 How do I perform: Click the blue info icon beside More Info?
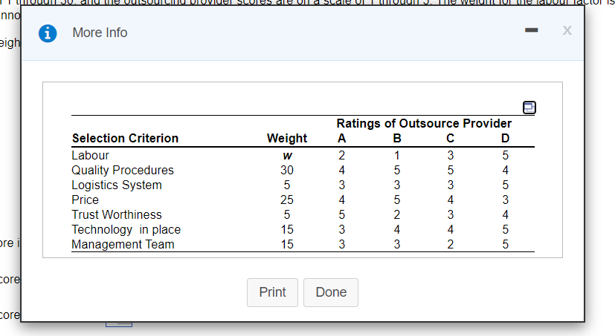point(52,33)
